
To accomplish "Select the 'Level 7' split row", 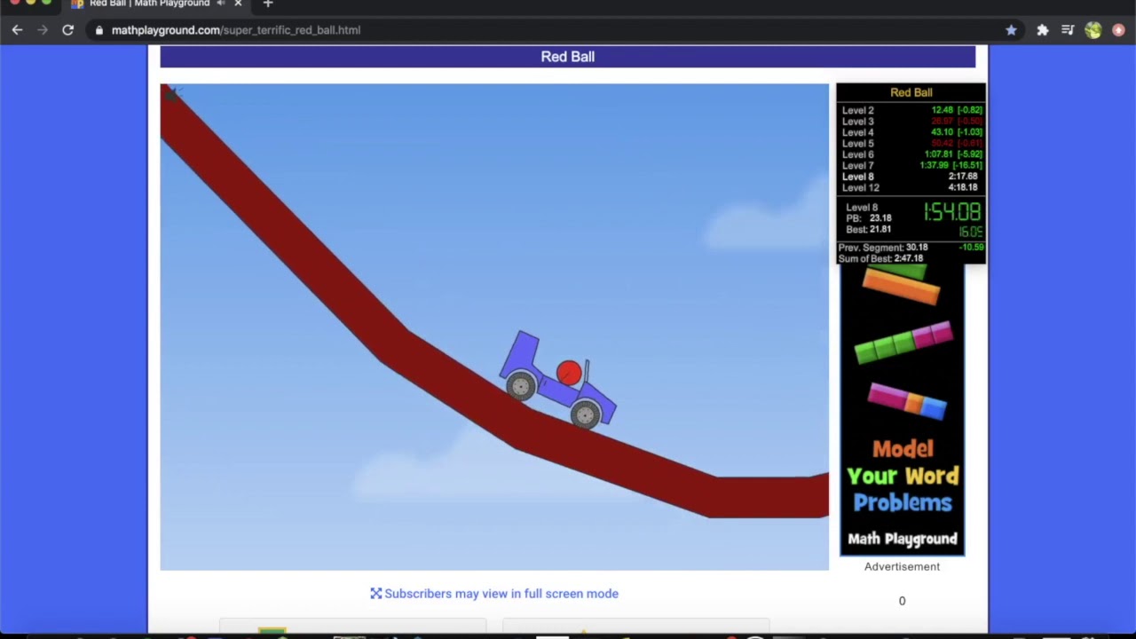I will 911,166.
